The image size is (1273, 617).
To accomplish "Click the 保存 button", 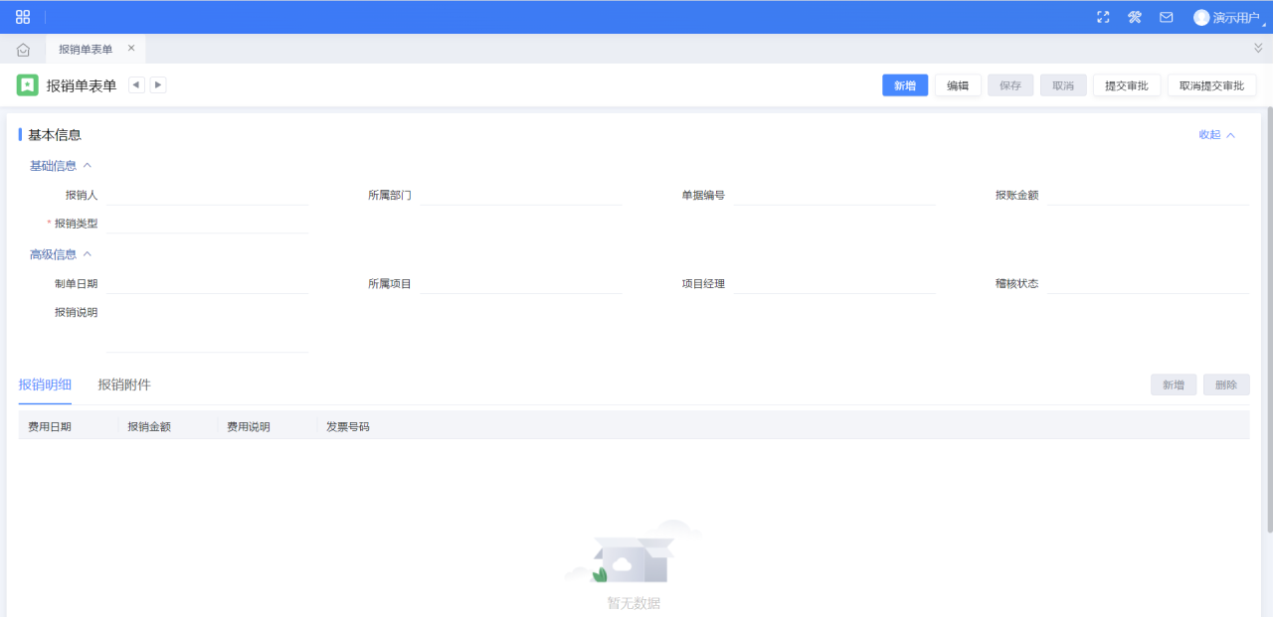I will pyautogui.click(x=1010, y=85).
